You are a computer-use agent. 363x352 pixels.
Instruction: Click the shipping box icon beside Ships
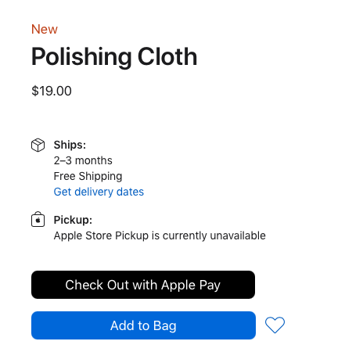point(38,145)
